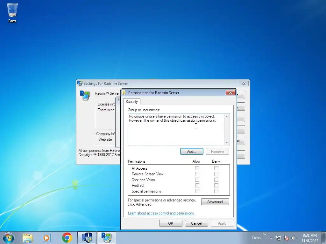Image resolution: width=326 pixels, height=244 pixels.
Task: Click the folder icon in Permissions title bar
Action: (x=124, y=92)
